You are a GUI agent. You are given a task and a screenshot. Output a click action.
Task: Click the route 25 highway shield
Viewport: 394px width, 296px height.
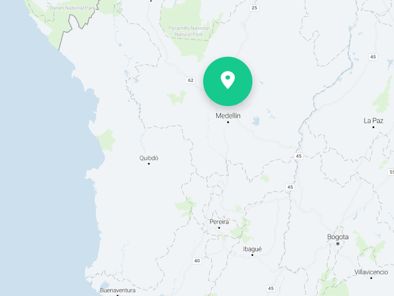[x=254, y=8]
